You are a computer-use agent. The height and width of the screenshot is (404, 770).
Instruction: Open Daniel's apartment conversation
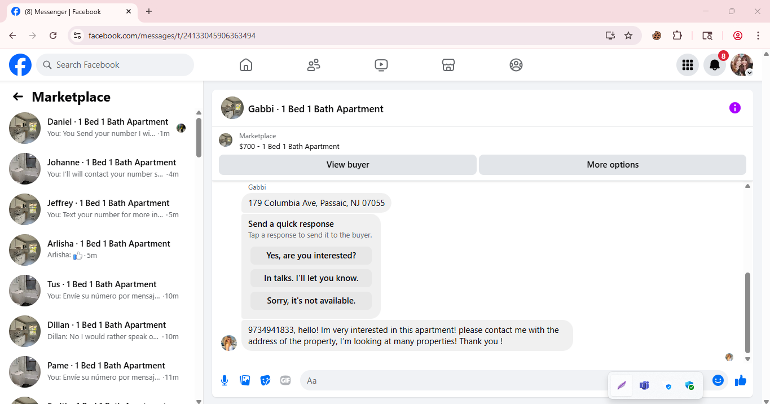[99, 128]
